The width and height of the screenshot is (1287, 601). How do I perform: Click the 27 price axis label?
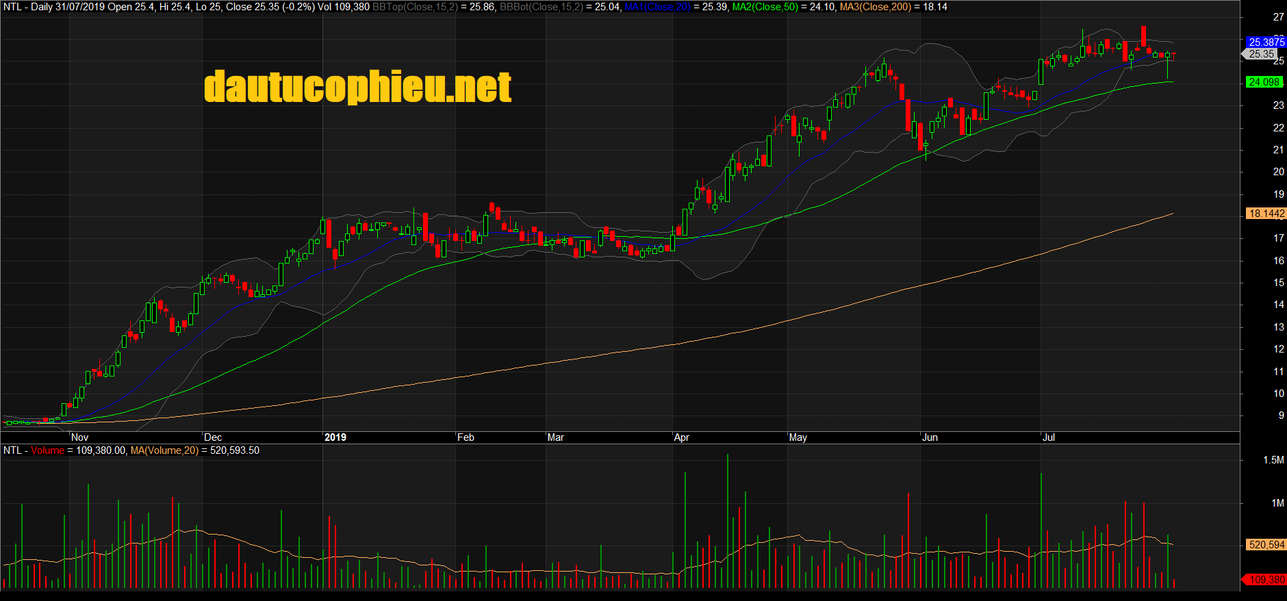tap(1278, 17)
